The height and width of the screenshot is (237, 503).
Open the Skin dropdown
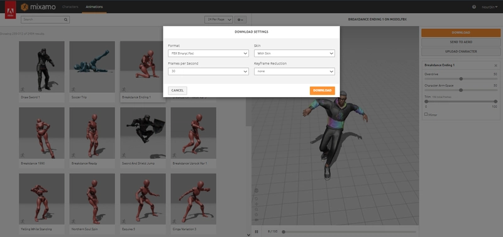294,53
